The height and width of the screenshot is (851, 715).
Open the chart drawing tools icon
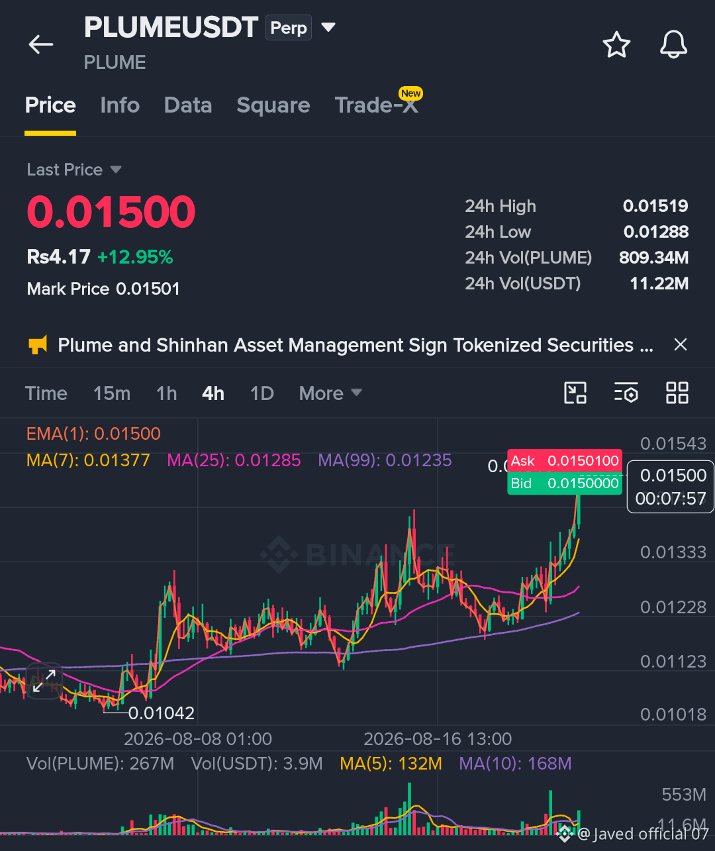[x=575, y=393]
